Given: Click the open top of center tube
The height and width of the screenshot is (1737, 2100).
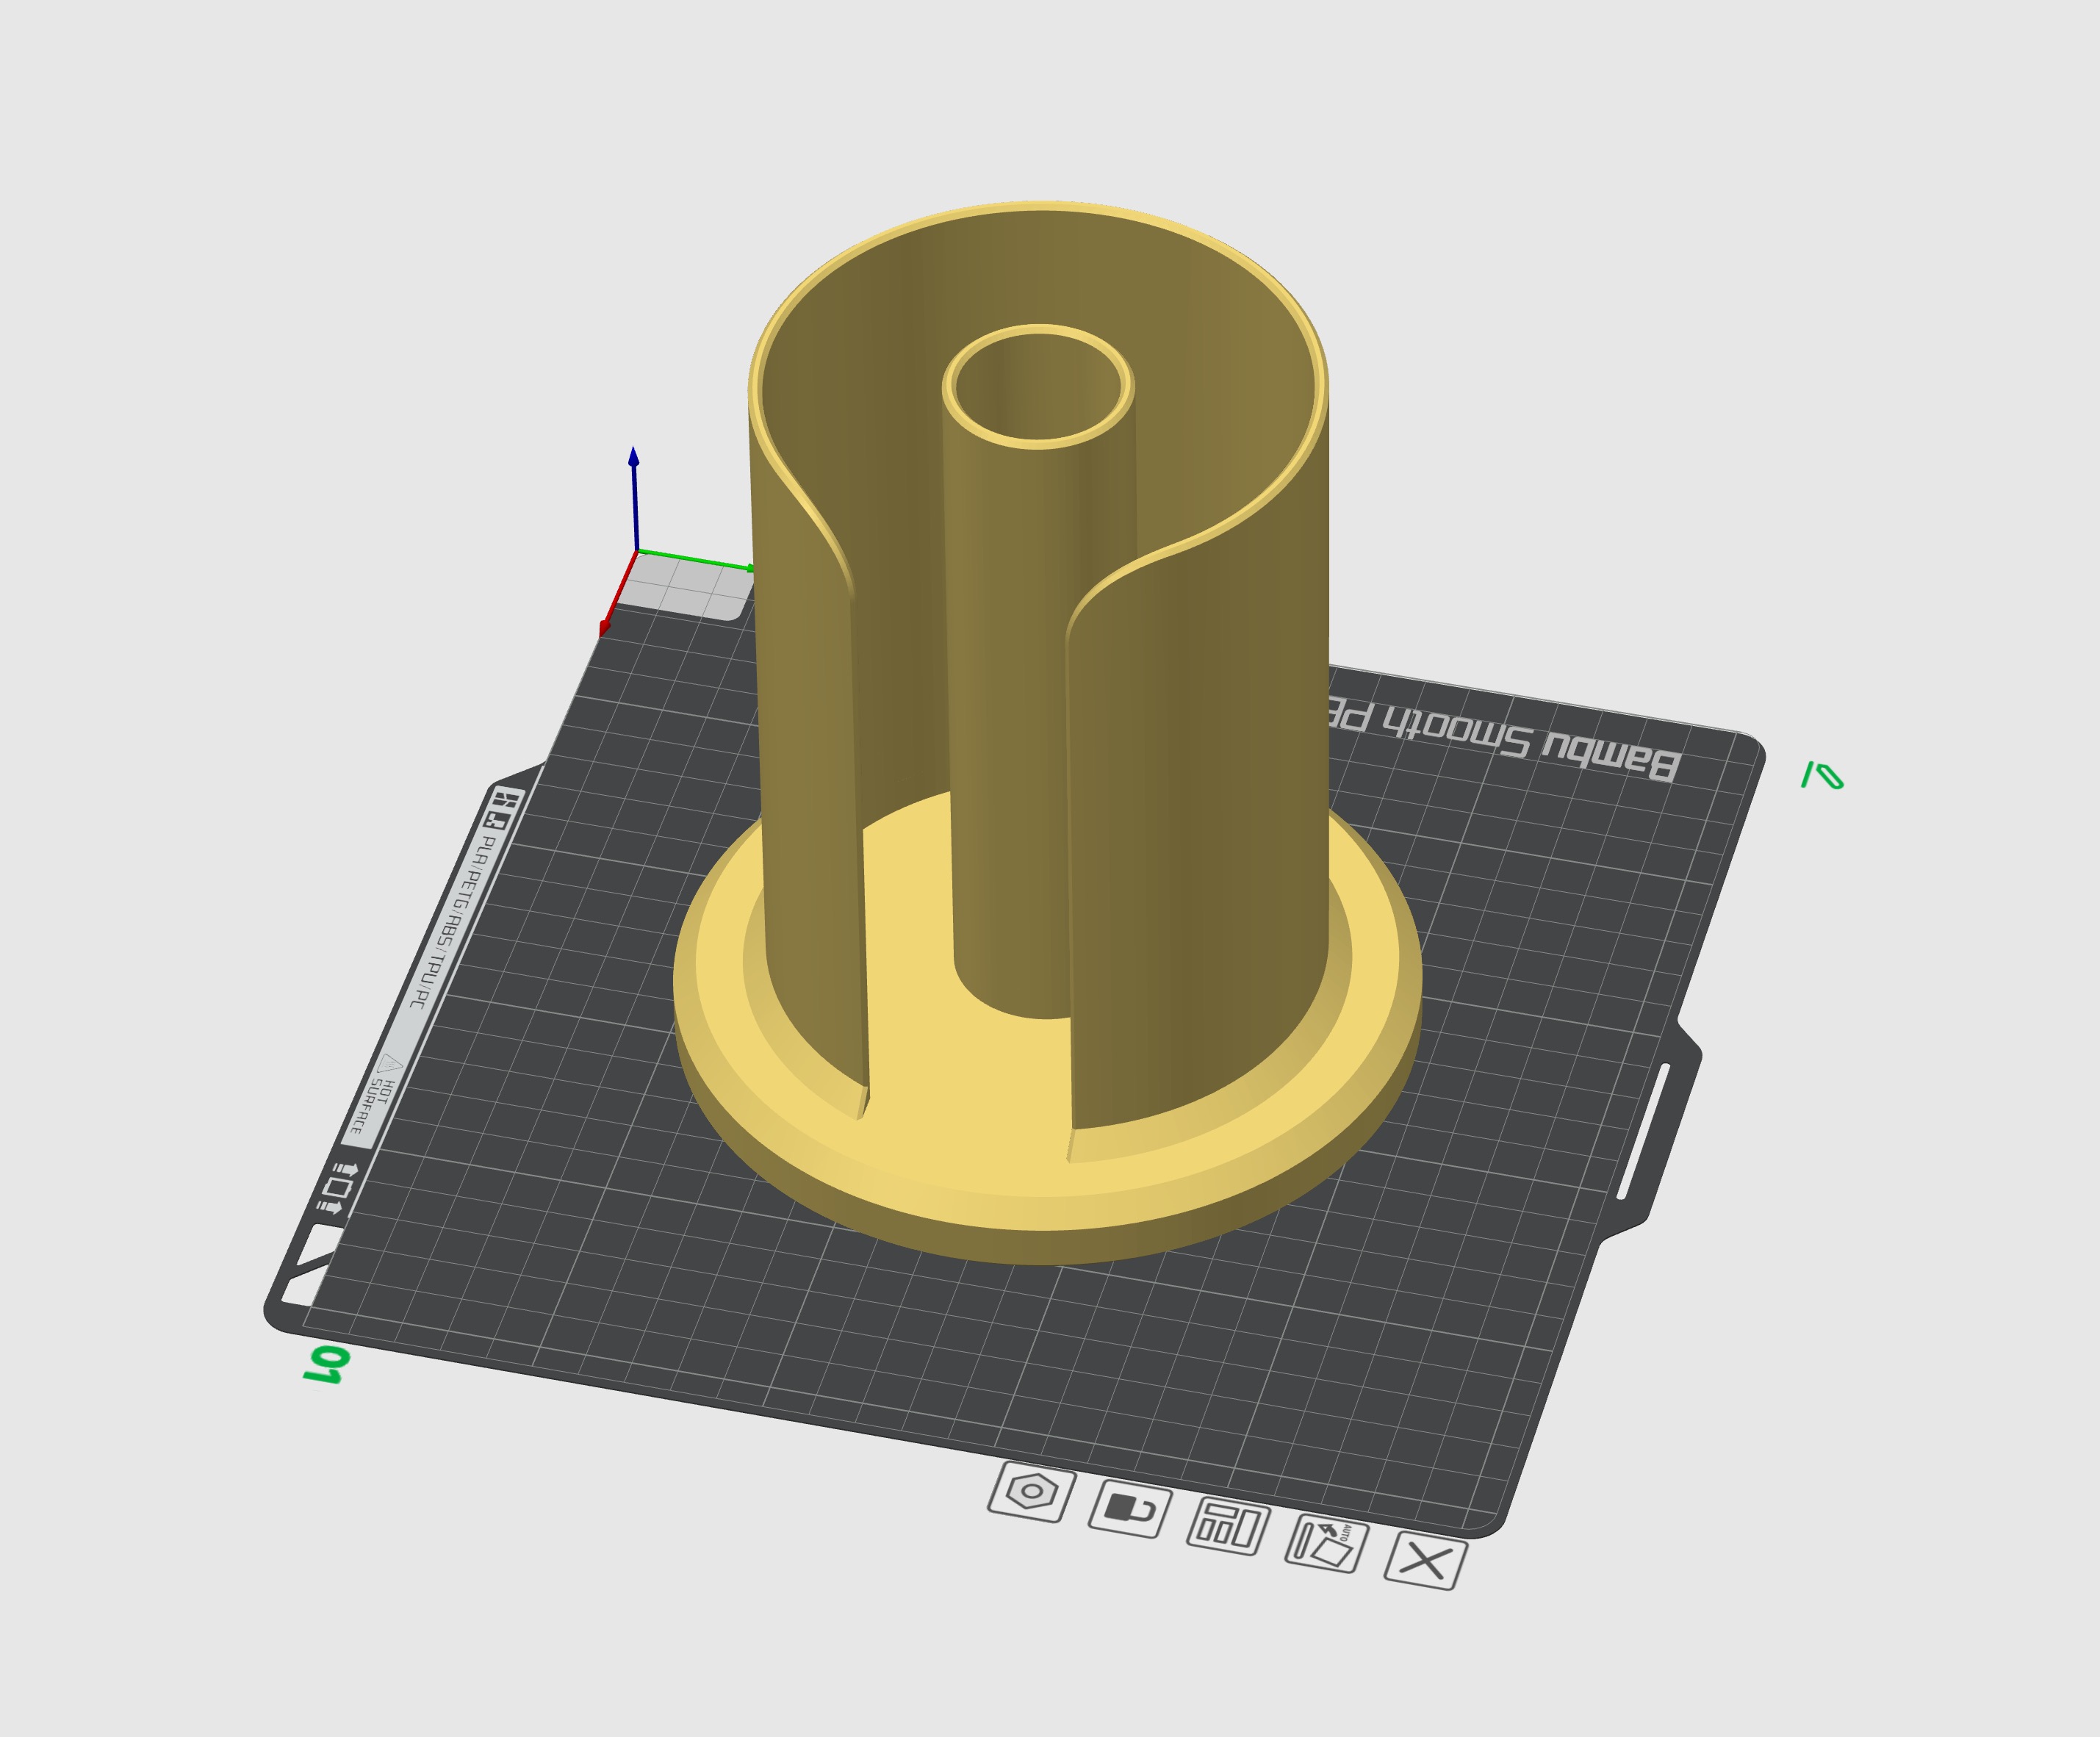Looking at the screenshot, I should pyautogui.click(x=1038, y=387).
